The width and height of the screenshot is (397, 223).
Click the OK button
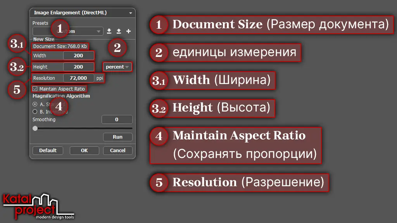[84, 150]
